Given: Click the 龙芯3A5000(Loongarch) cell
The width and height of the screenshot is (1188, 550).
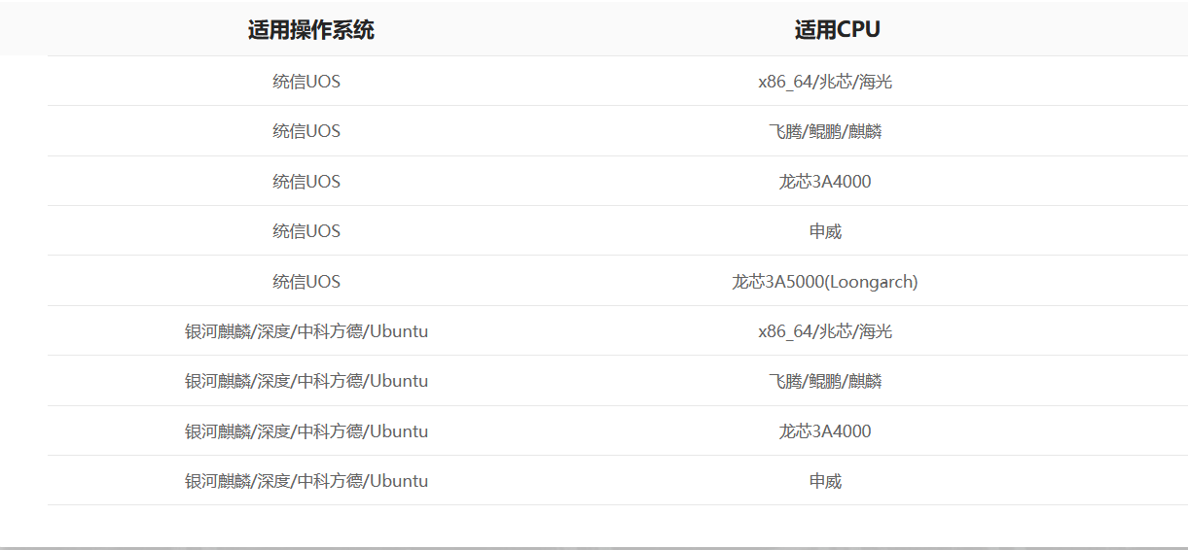Looking at the screenshot, I should pyautogui.click(x=825, y=282).
